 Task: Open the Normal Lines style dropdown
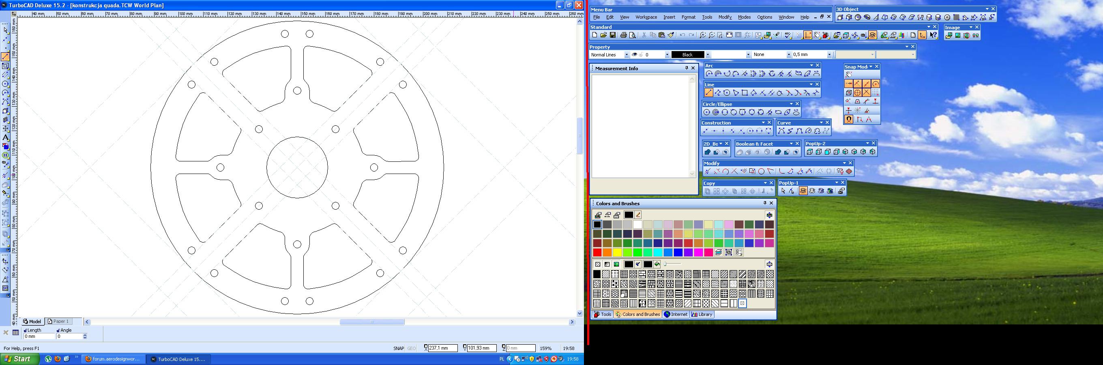tap(627, 55)
